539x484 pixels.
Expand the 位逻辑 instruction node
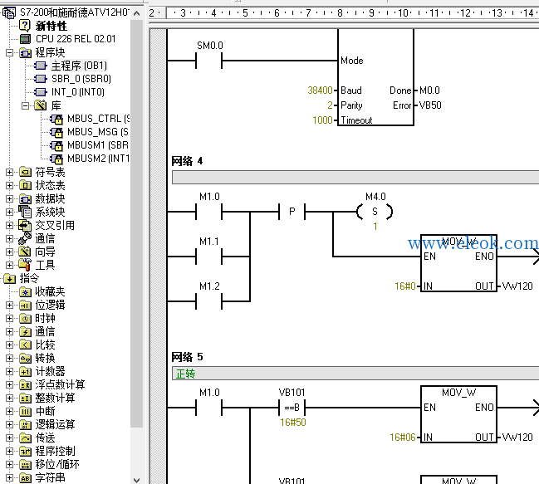(10, 305)
